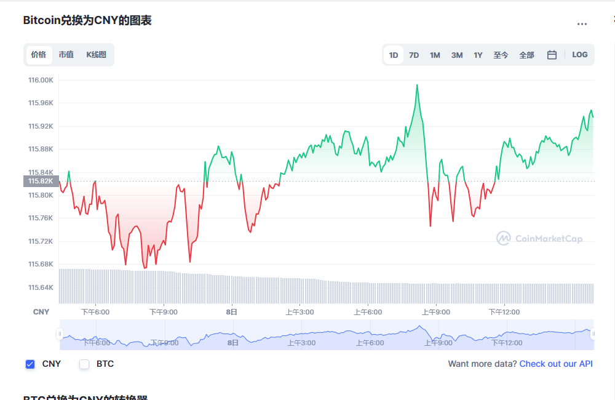
Task: Select the 价格 tab
Action: 39,55
